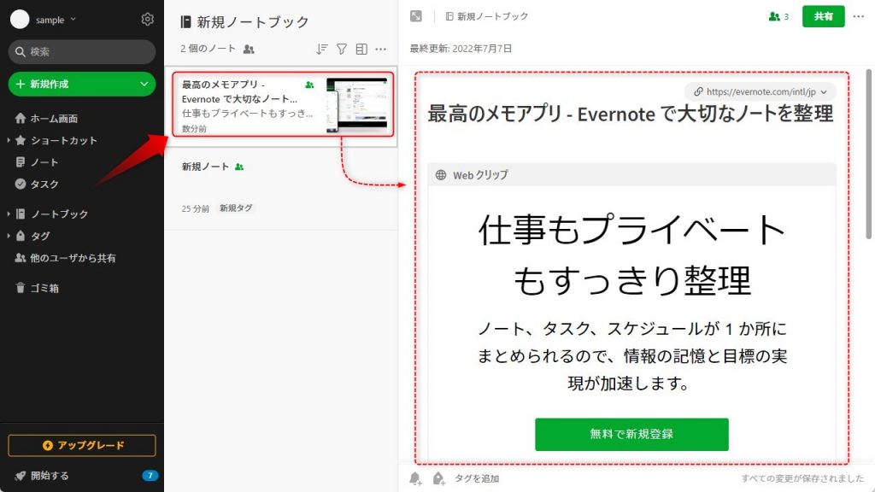Open 新規ノートブック breadcrumb in note header
The image size is (875, 492).
(x=487, y=17)
